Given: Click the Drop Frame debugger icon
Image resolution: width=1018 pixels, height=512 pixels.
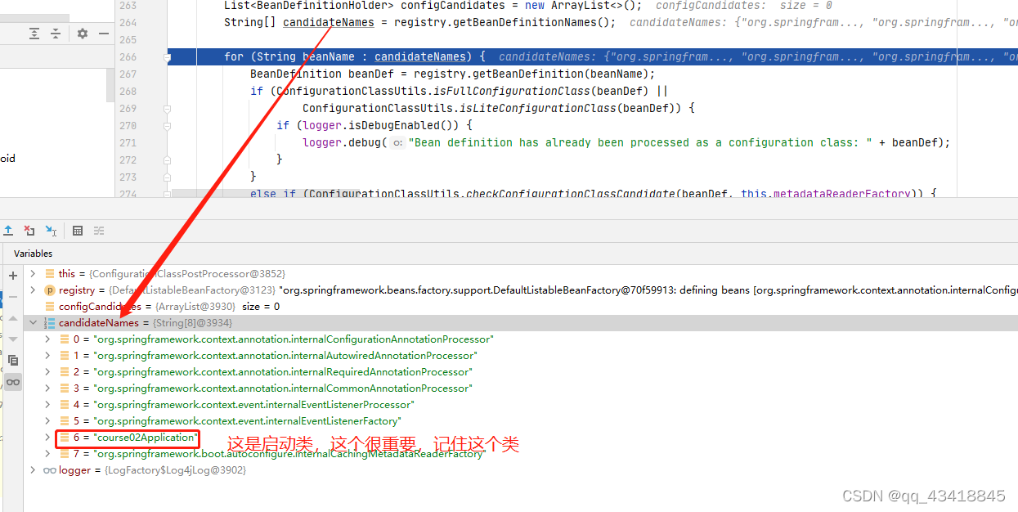Looking at the screenshot, I should (x=29, y=231).
